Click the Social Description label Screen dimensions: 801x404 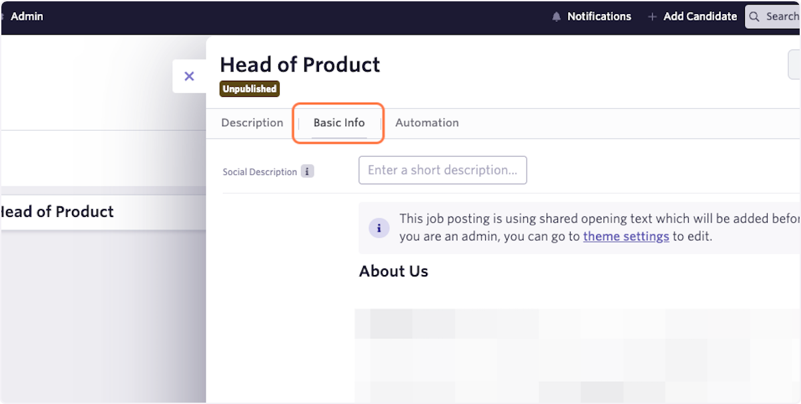point(260,172)
